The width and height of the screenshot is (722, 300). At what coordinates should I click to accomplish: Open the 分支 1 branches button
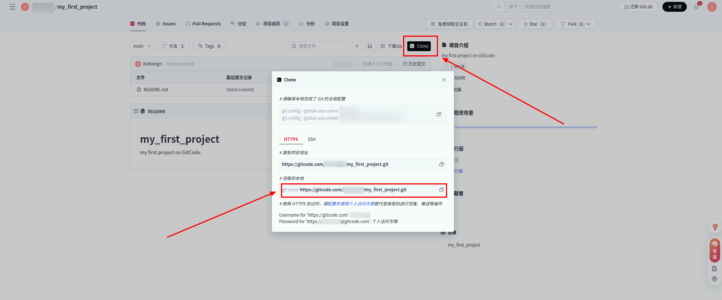[173, 46]
